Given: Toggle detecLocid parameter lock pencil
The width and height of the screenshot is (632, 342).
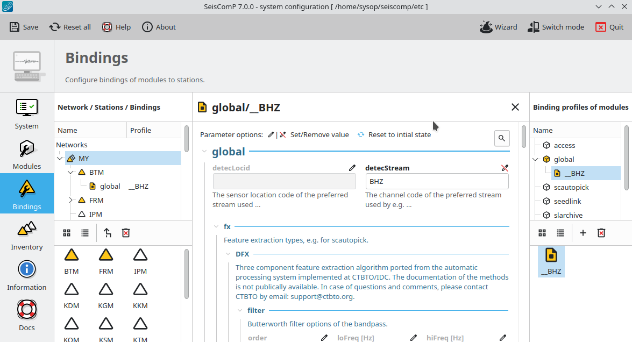Looking at the screenshot, I should point(352,168).
